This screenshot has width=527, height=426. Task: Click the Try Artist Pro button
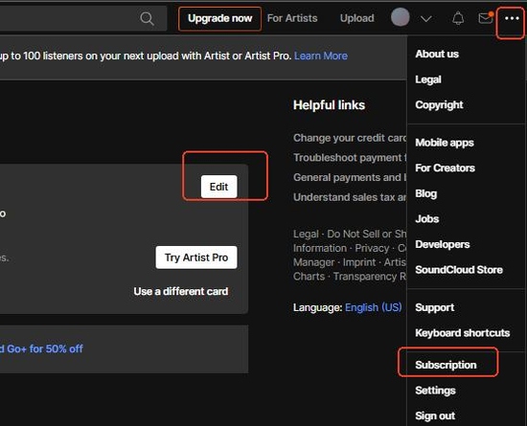(196, 258)
